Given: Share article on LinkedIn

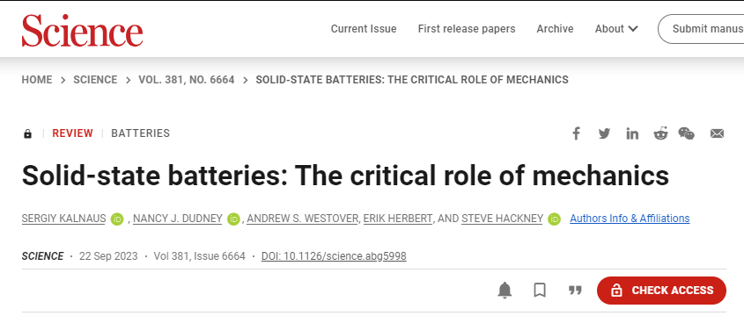Looking at the screenshot, I should pyautogui.click(x=632, y=133).
